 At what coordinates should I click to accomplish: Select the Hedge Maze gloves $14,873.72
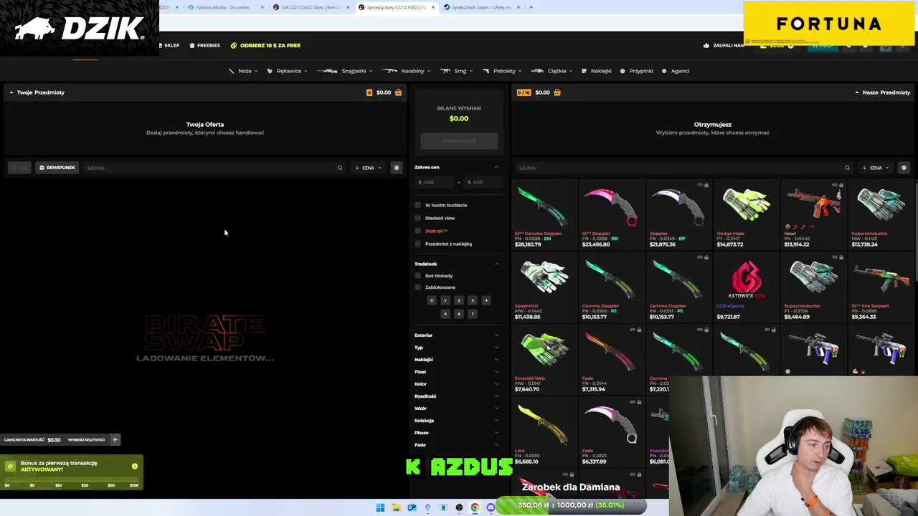tap(746, 214)
